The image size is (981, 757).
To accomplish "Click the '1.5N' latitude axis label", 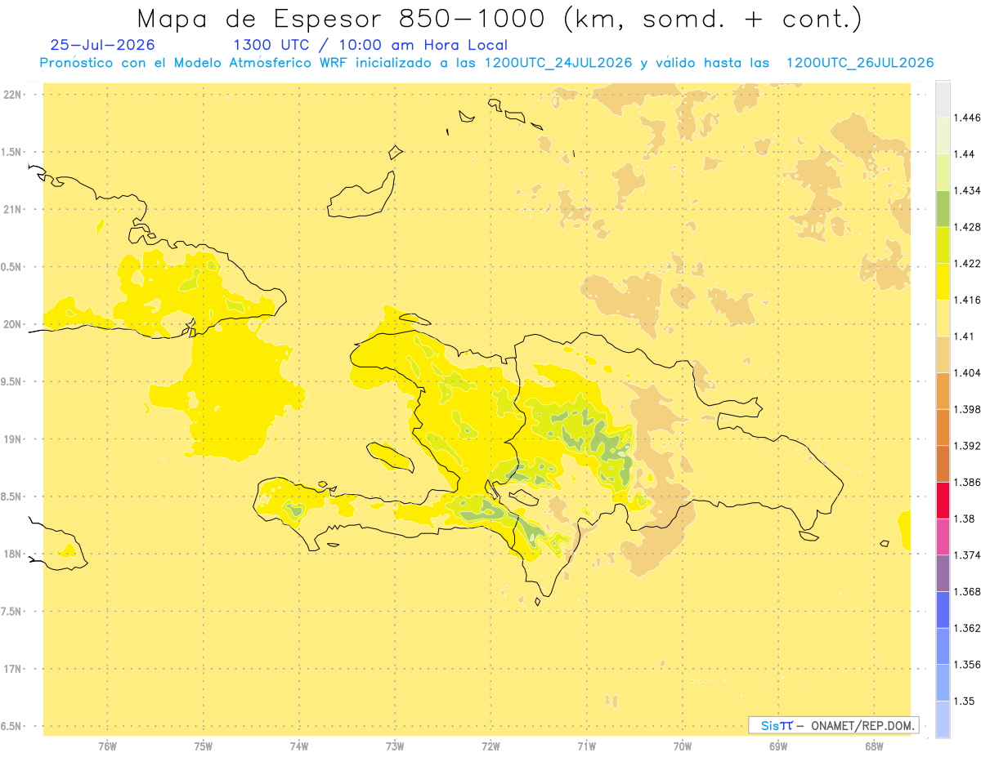I will [x=12, y=153].
